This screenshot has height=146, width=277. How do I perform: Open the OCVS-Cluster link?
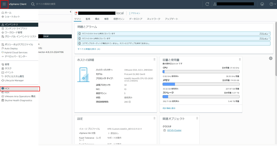[174, 130]
